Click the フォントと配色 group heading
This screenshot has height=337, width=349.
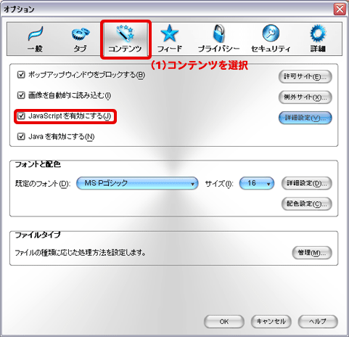coord(38,164)
